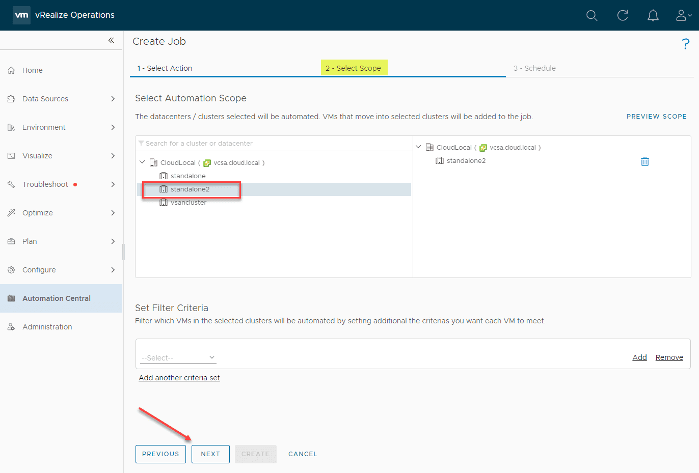The width and height of the screenshot is (699, 473).
Task: Click the Optimize wand icon
Action: point(11,213)
